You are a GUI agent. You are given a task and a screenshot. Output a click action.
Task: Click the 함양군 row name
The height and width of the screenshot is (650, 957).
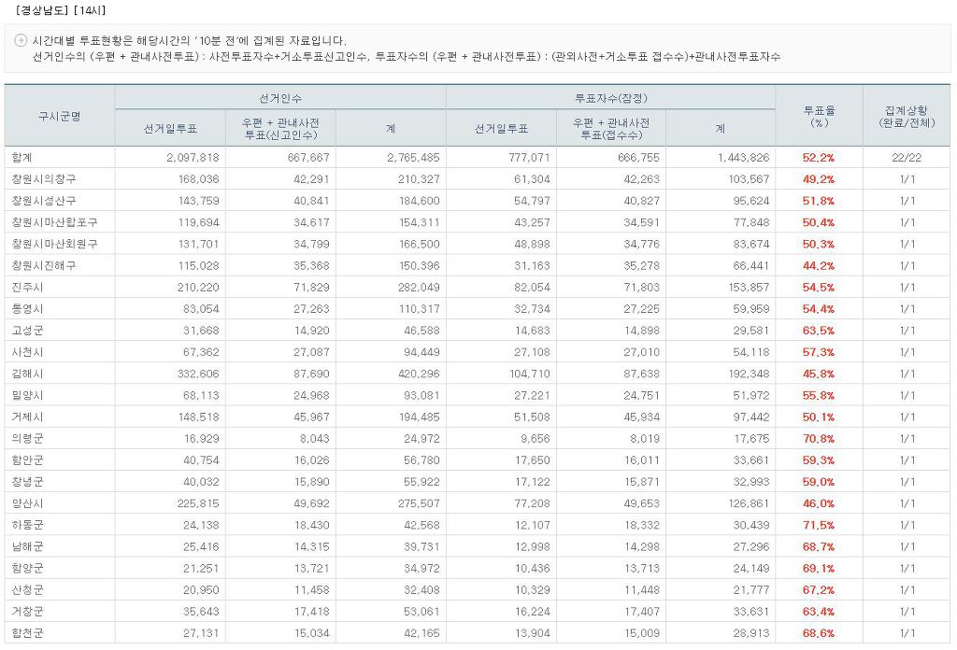click(x=27, y=569)
